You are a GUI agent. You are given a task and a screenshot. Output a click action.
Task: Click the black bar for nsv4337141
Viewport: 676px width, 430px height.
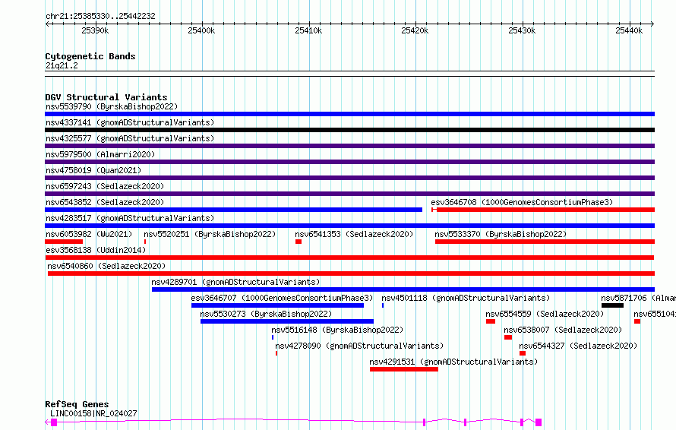click(x=349, y=130)
